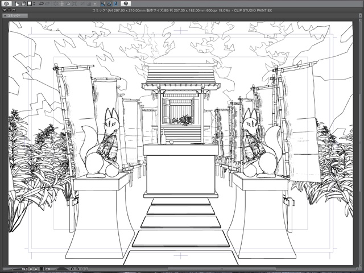Click the rotation angle slider

point(63,269)
